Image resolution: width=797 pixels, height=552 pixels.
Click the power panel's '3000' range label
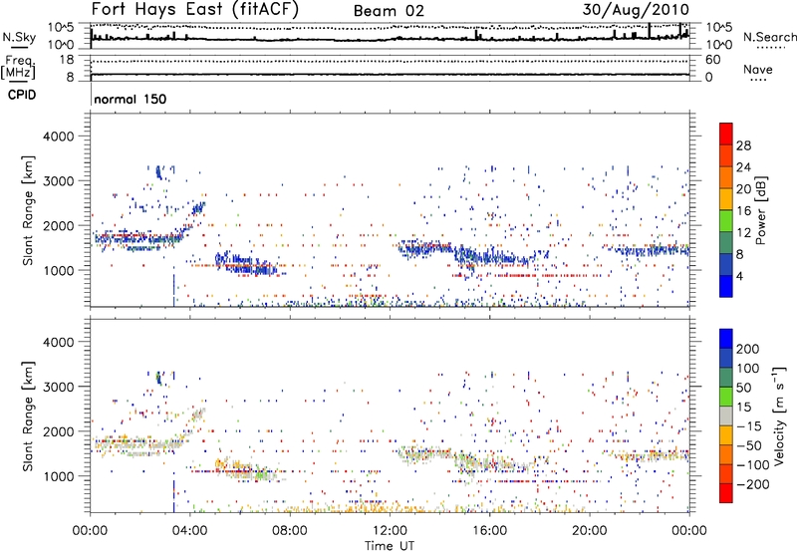[59, 181]
